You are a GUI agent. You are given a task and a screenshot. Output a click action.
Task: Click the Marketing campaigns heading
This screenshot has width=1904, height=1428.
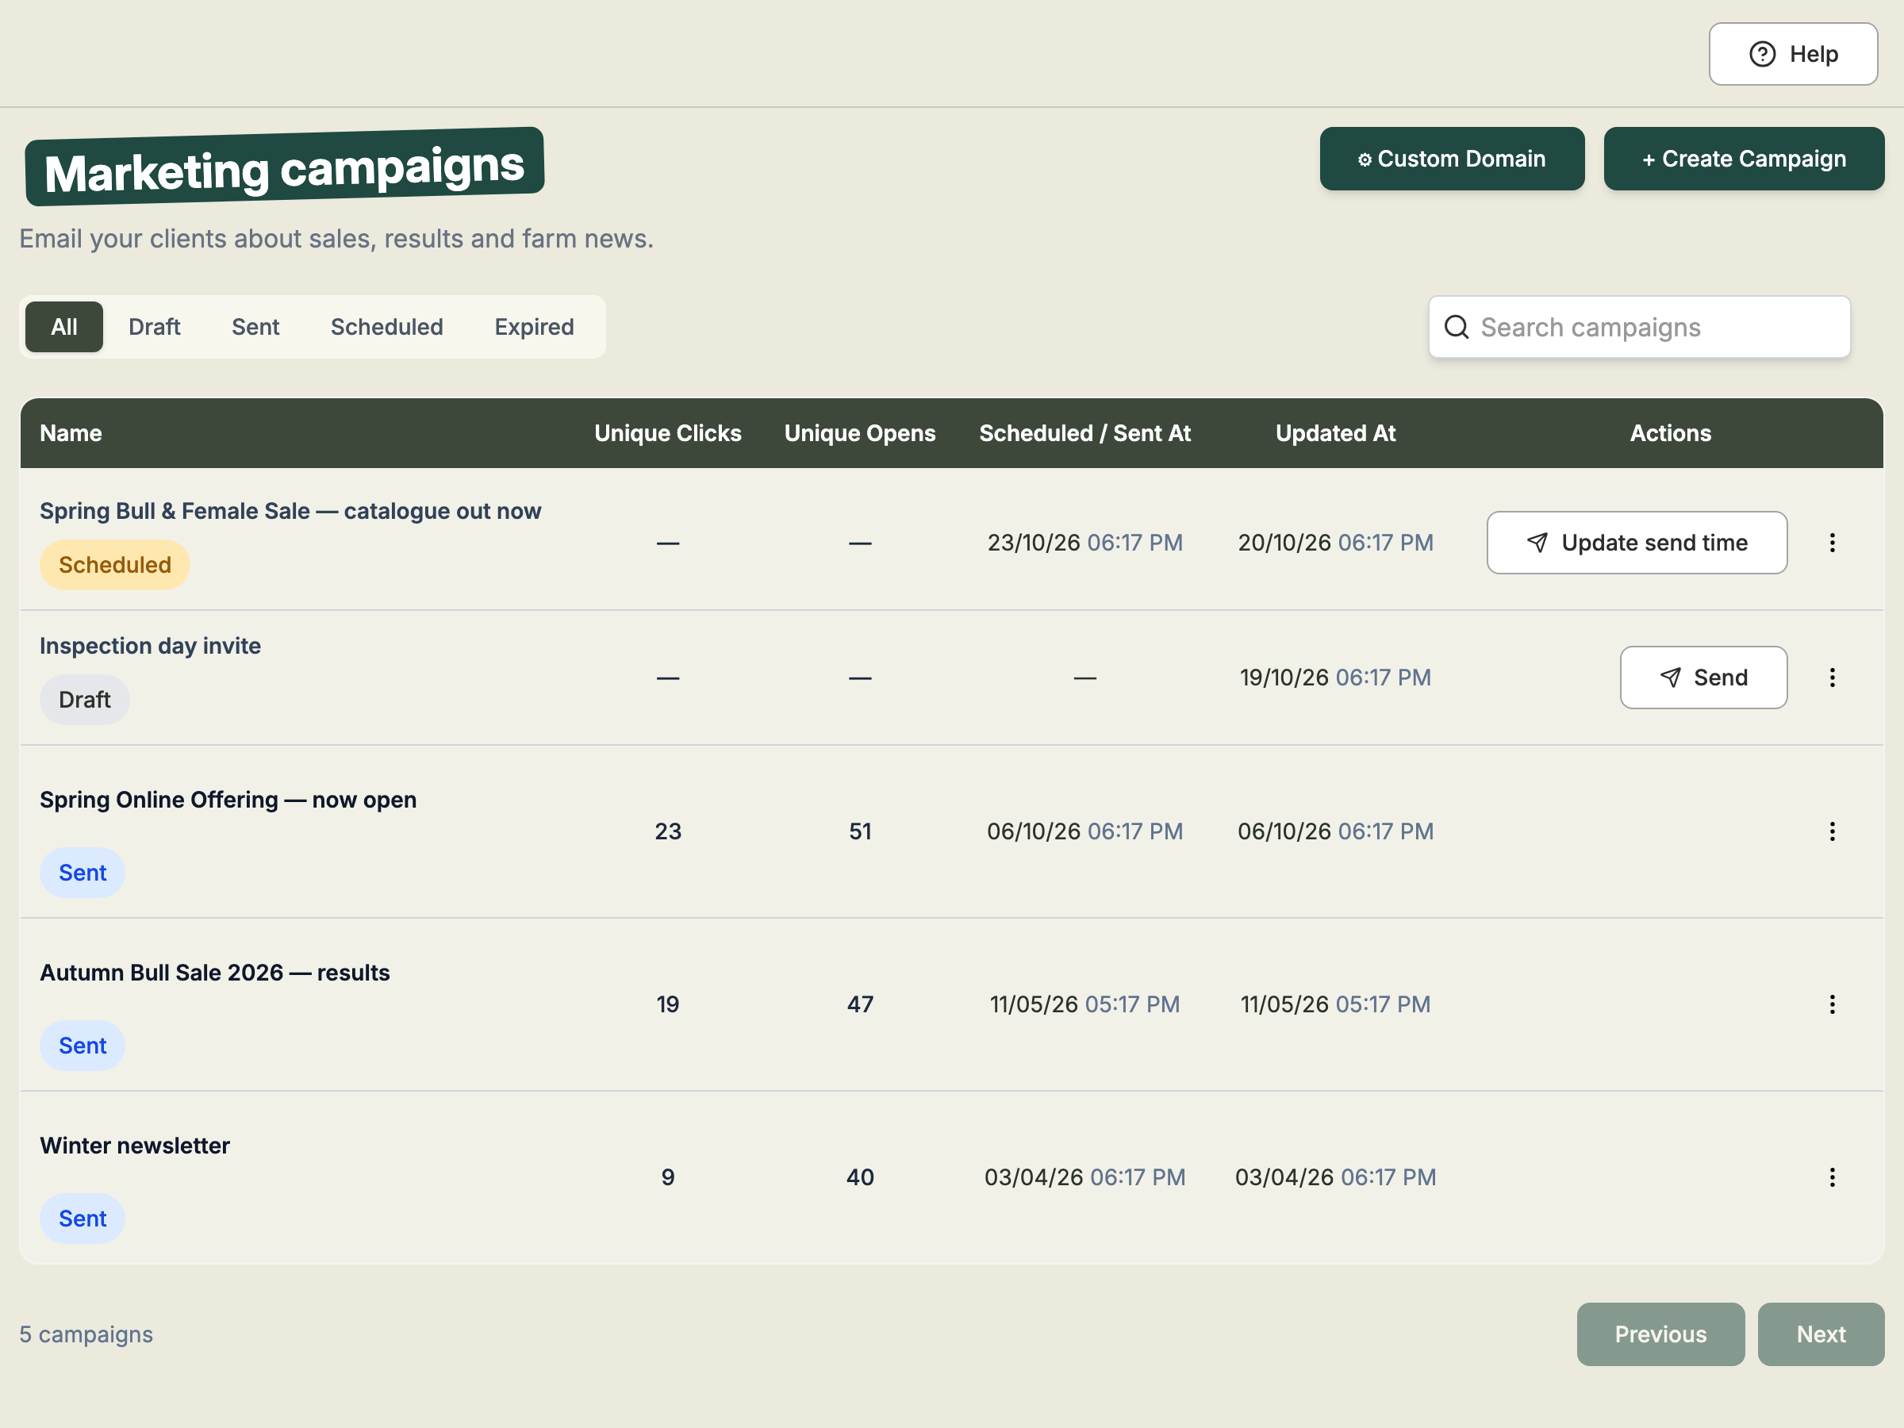(x=284, y=168)
